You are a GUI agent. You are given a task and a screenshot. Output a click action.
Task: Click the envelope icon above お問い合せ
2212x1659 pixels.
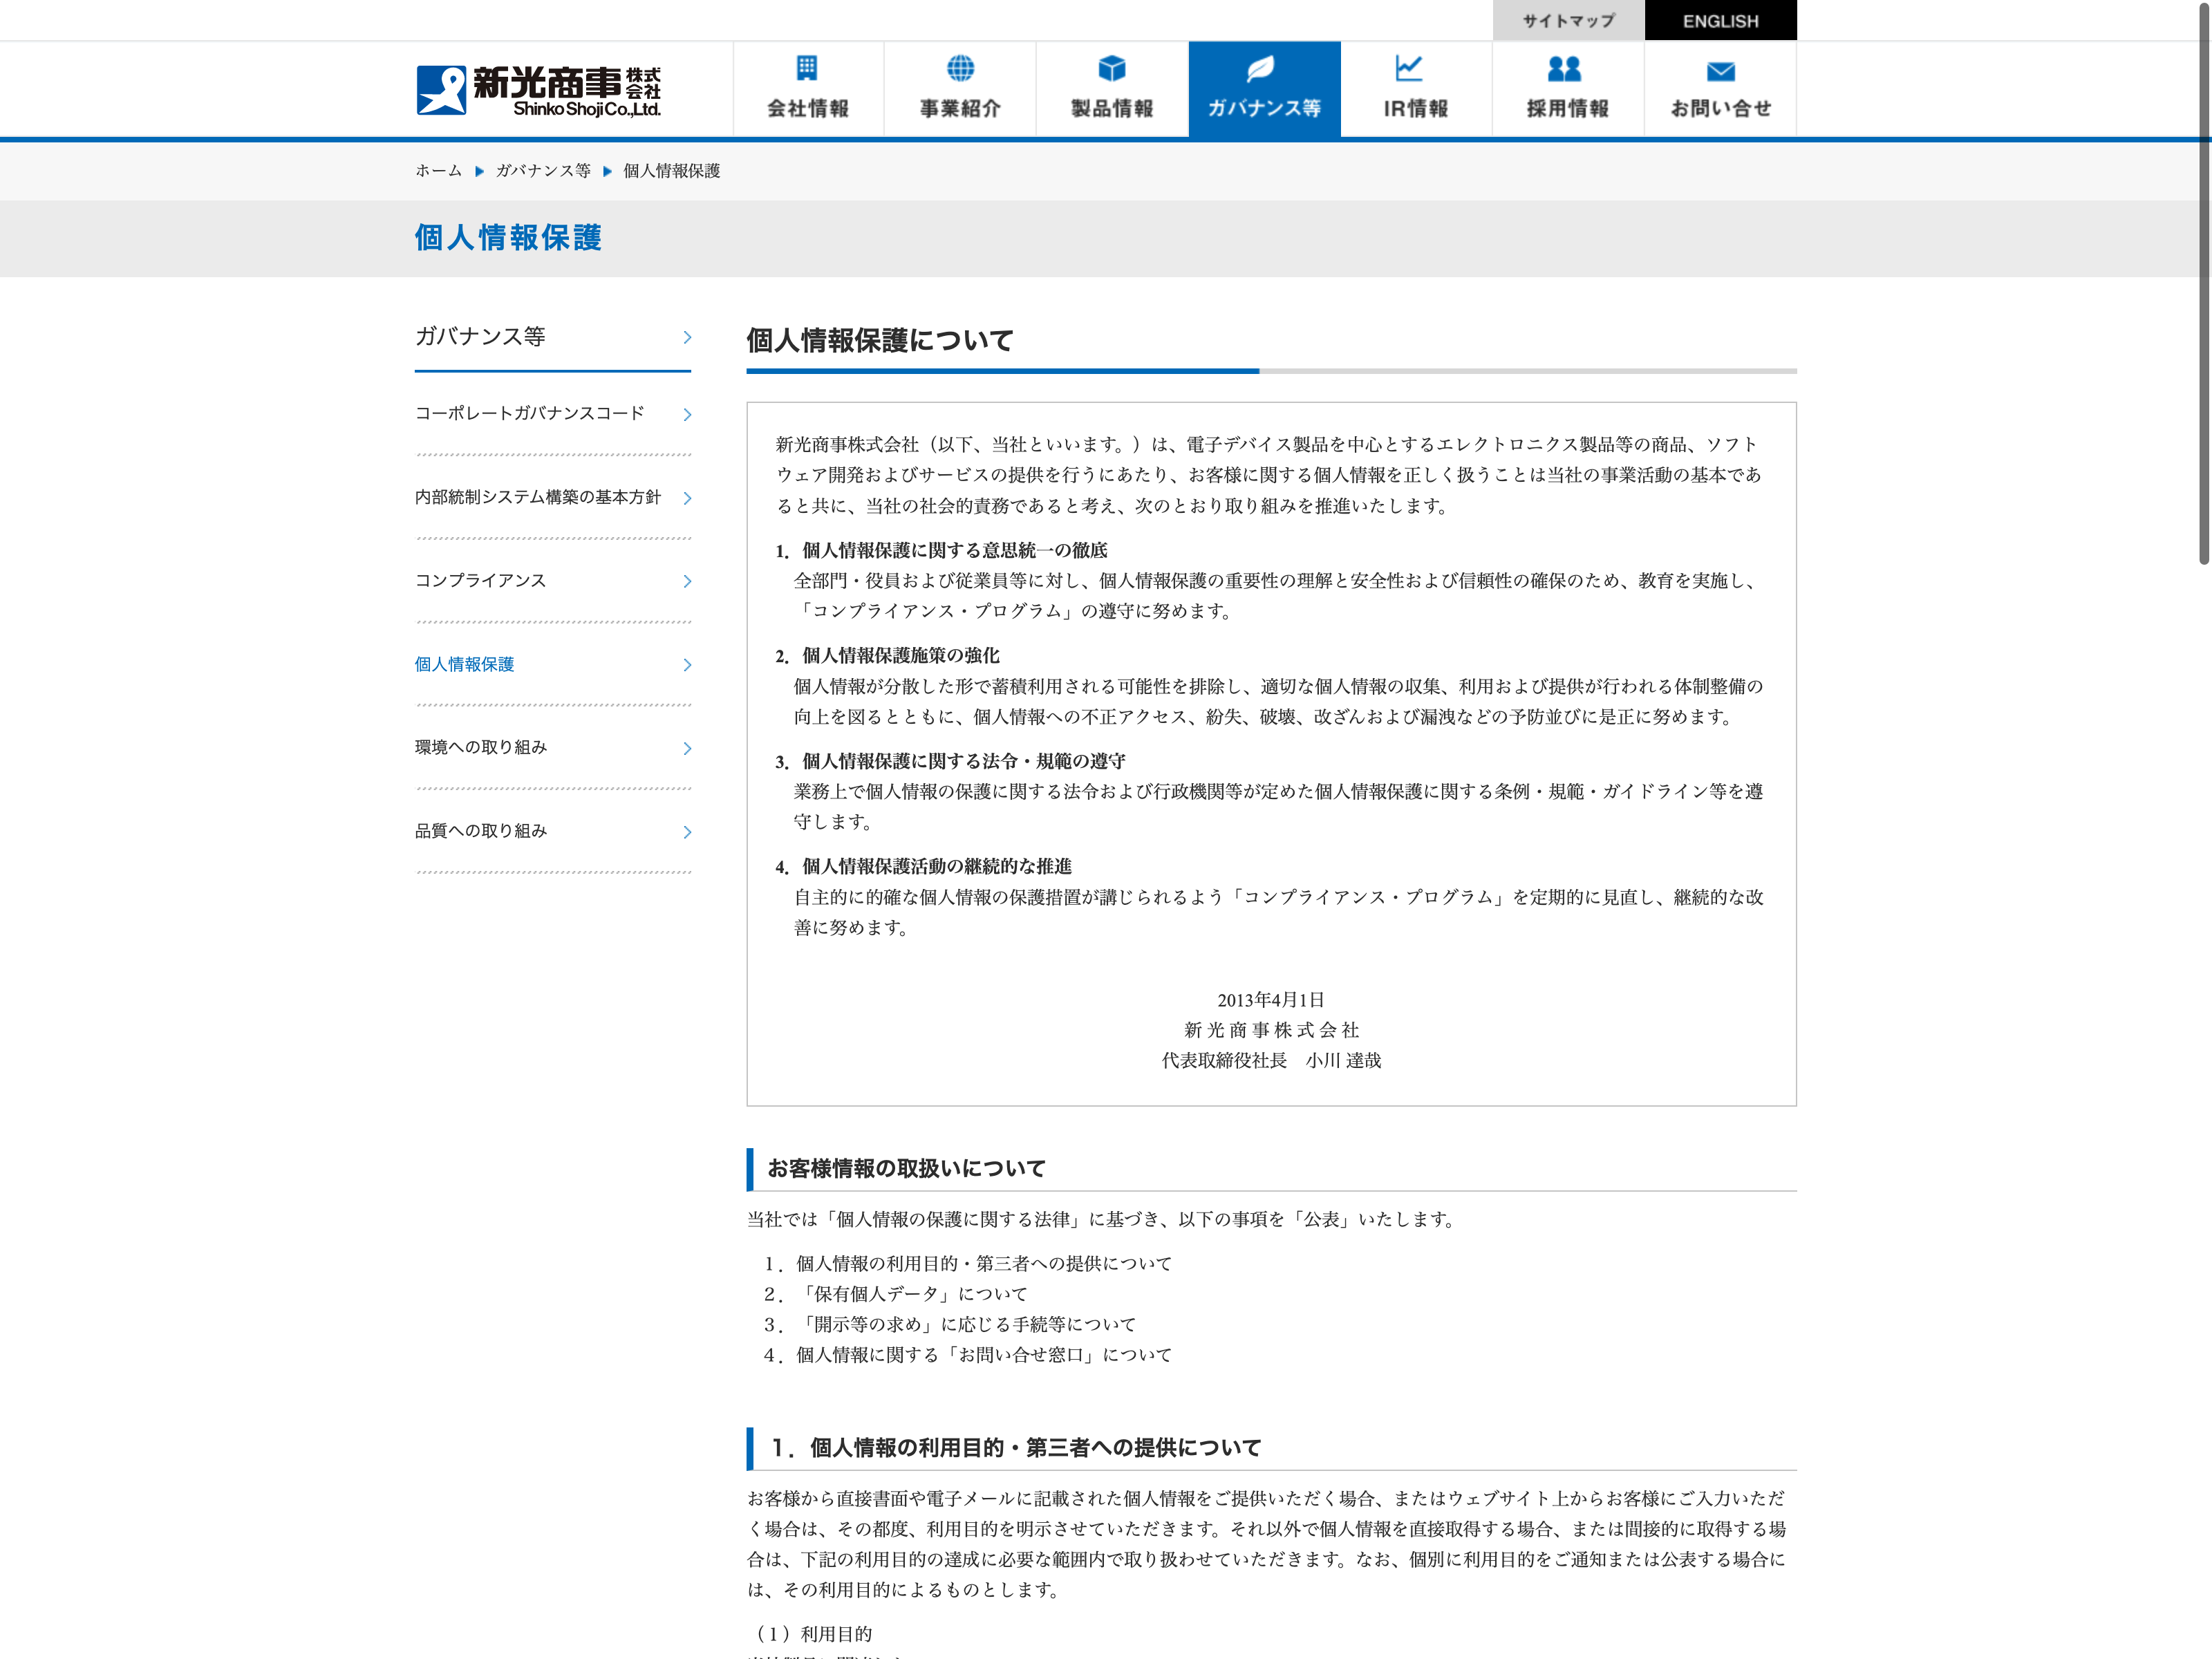click(1720, 71)
